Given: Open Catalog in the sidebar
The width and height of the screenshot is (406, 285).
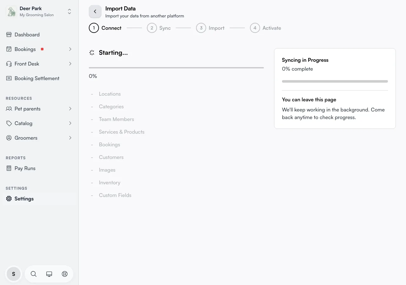Looking at the screenshot, I should [x=39, y=123].
